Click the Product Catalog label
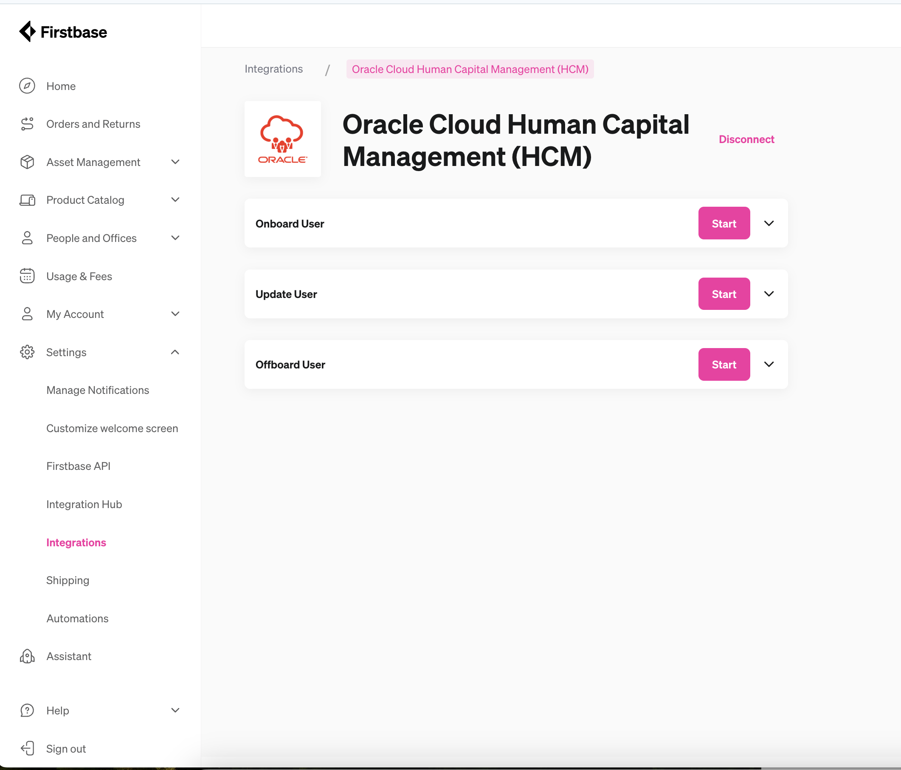 pyautogui.click(x=85, y=200)
